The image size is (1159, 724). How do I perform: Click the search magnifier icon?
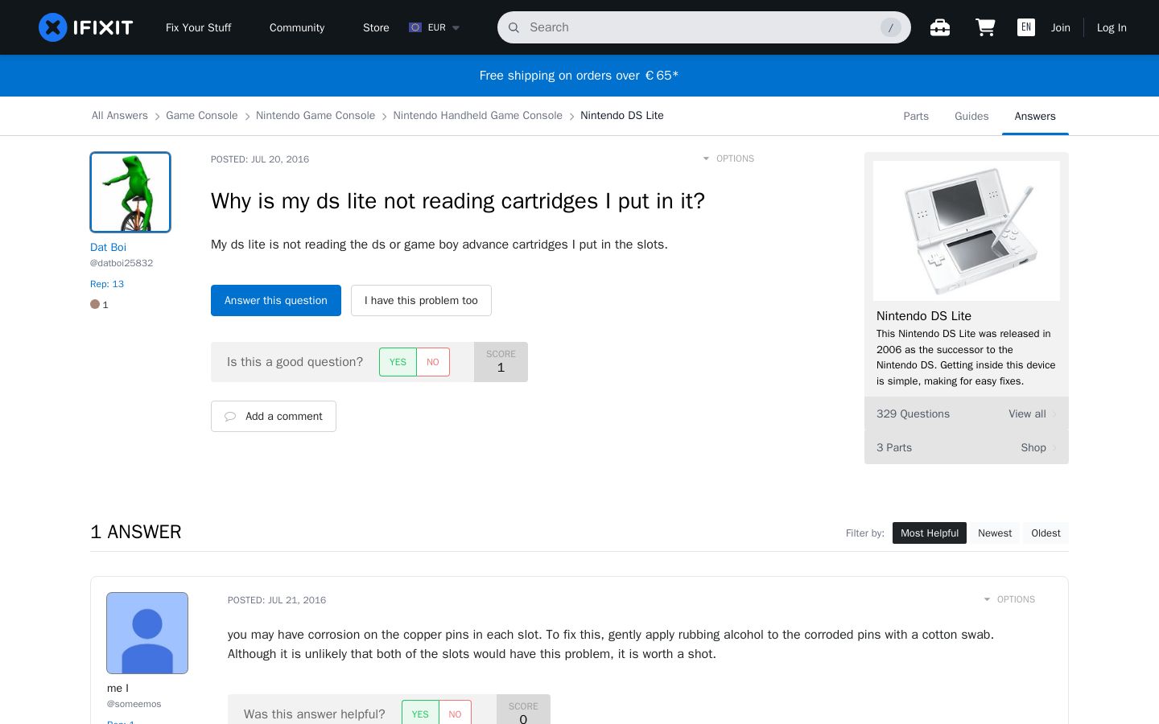514,27
